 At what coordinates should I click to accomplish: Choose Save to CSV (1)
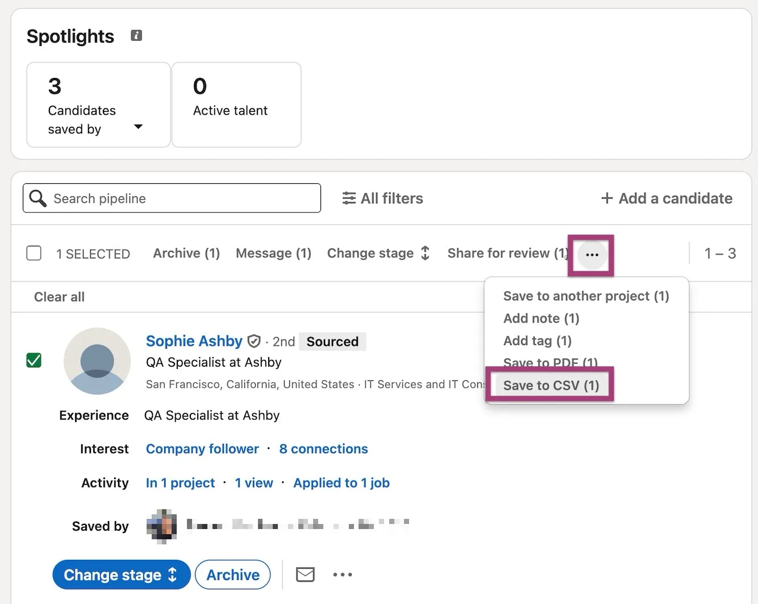point(551,385)
